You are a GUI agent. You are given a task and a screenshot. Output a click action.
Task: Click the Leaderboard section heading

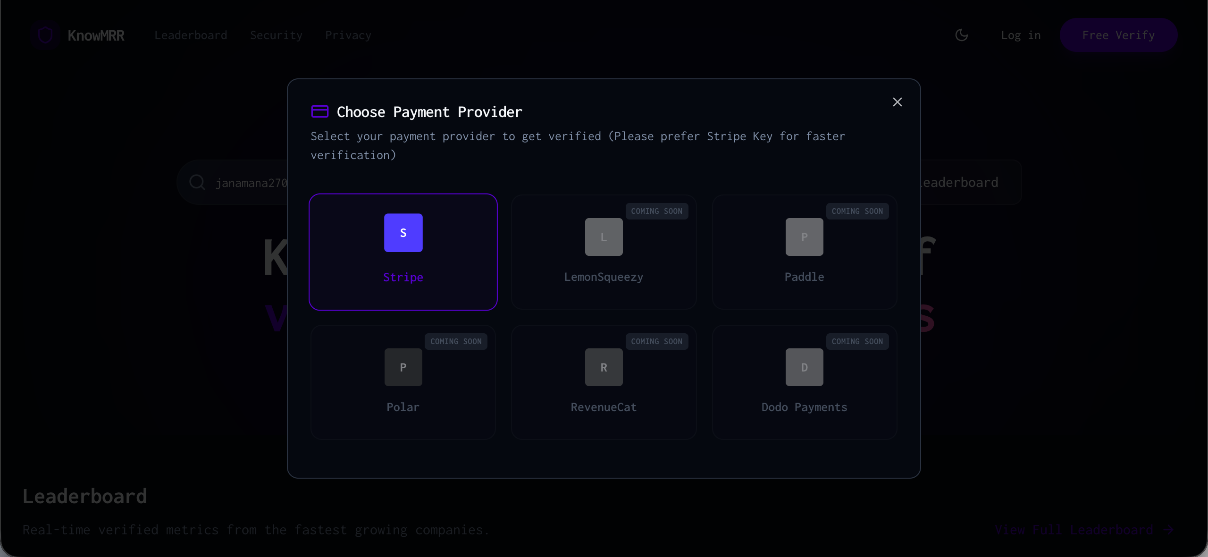tap(85, 496)
